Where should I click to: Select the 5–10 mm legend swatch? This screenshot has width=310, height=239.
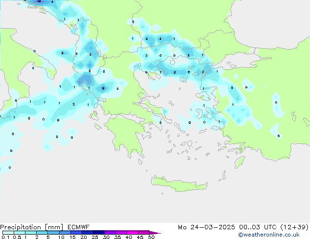click(54, 233)
